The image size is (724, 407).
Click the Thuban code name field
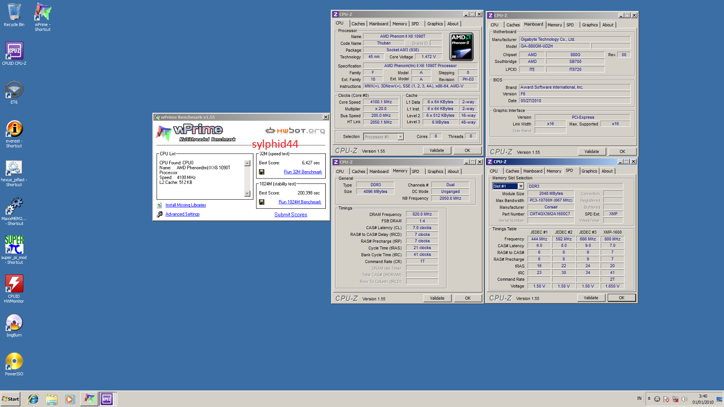(x=383, y=43)
